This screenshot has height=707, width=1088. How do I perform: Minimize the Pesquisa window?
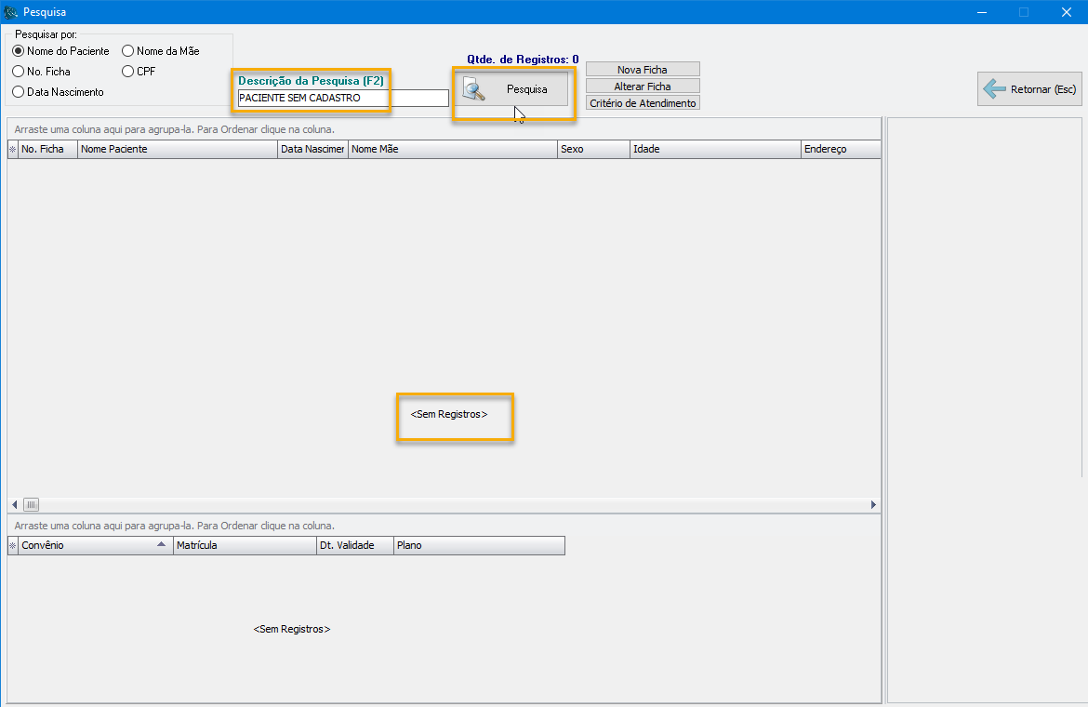point(982,12)
